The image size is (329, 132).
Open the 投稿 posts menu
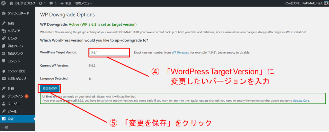pos(11,23)
